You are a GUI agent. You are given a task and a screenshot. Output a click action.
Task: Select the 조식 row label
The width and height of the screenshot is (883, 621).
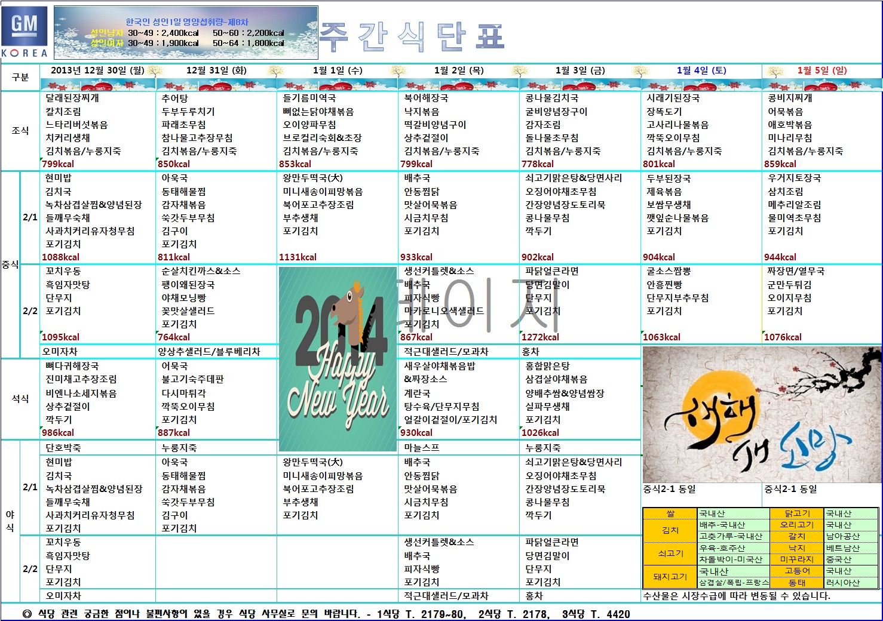click(x=20, y=131)
